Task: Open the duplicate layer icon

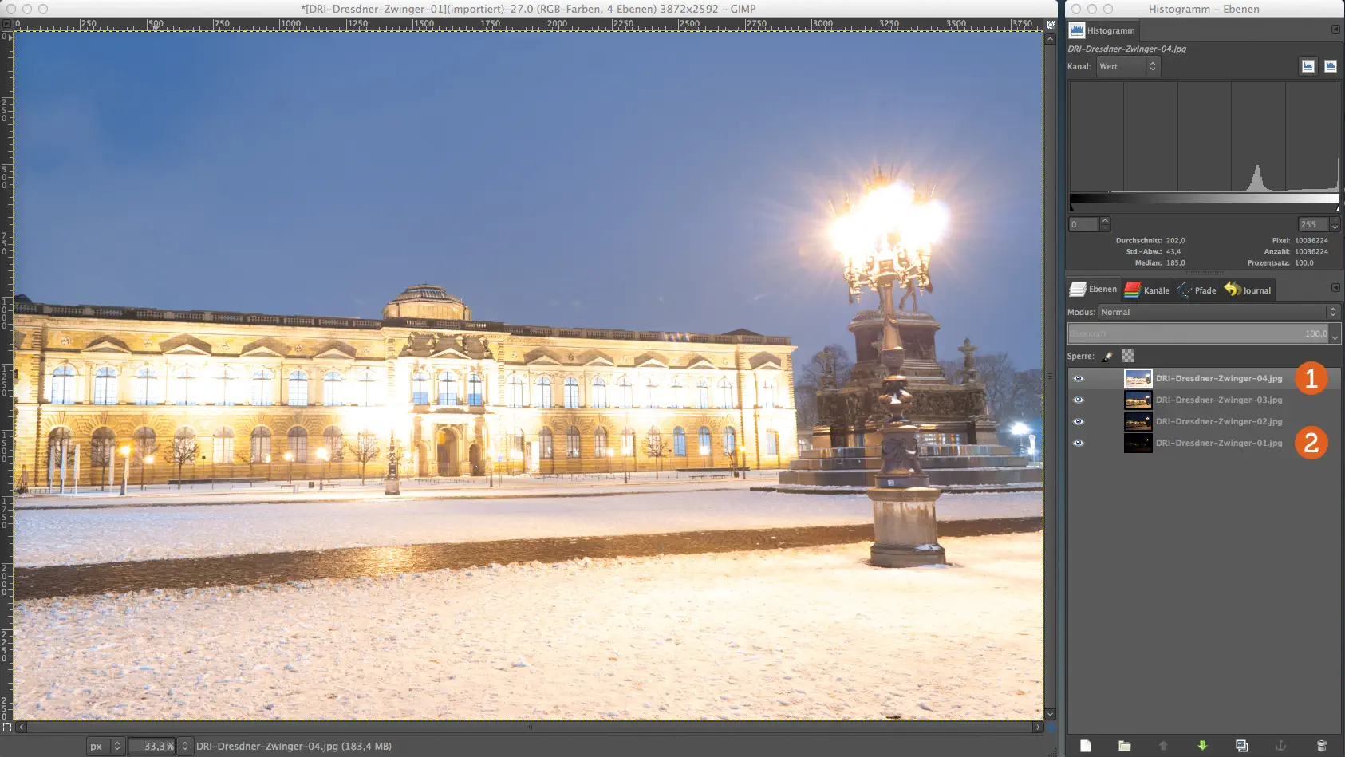Action: [x=1241, y=746]
